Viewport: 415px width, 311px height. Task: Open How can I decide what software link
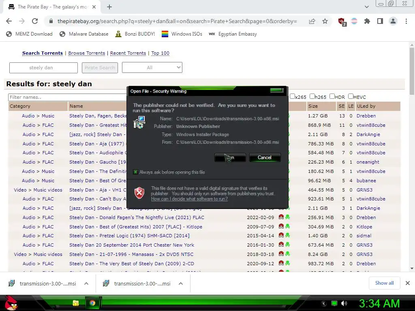(x=189, y=199)
